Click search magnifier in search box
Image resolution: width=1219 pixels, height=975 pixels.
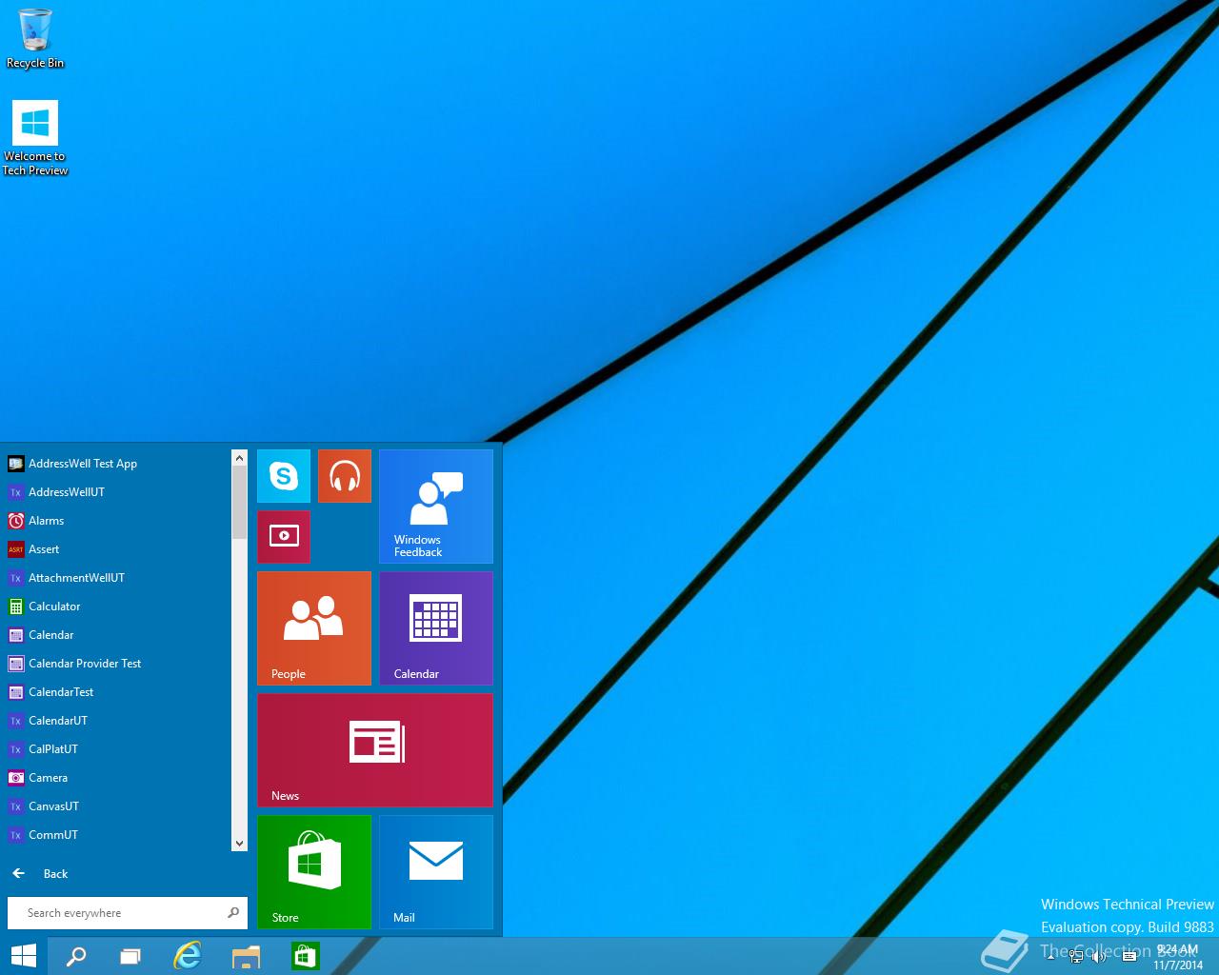click(233, 913)
